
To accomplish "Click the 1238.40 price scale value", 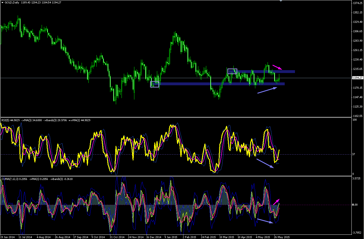I will pos(357,59).
